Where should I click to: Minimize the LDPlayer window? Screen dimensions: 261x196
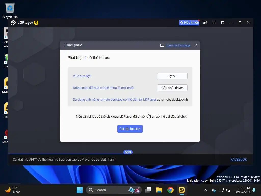click(x=231, y=23)
